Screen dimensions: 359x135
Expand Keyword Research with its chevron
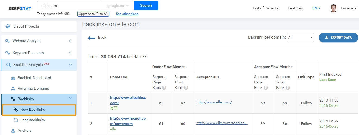click(x=70, y=53)
